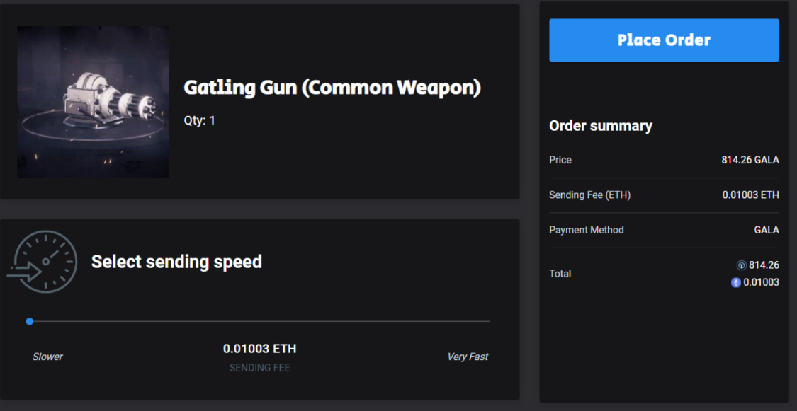Click the Ethereum icon in Total

tap(736, 283)
